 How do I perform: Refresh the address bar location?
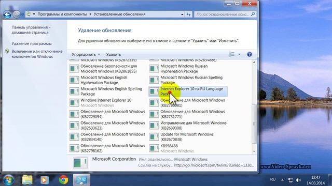click(188, 14)
